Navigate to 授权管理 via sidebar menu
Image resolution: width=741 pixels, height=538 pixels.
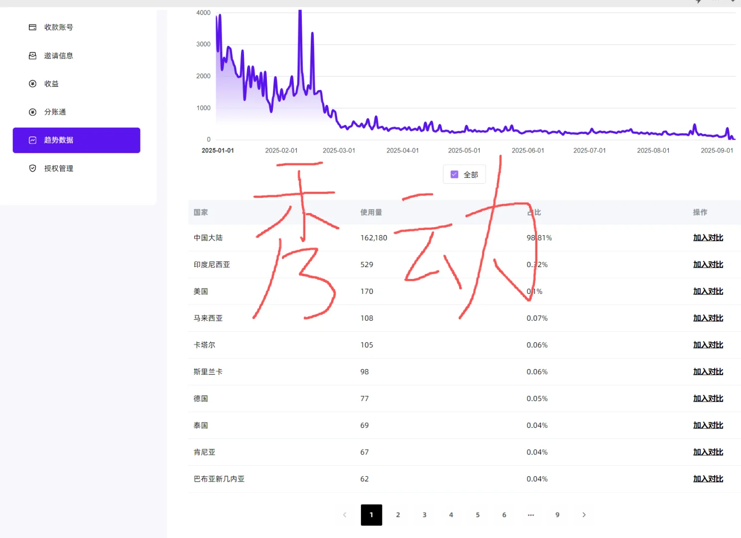58,168
